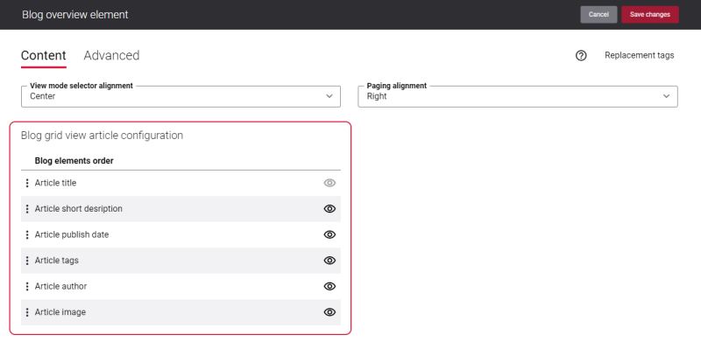Viewport: 701px width, 342px height.
Task: Hide the Article author element
Action: (x=329, y=287)
